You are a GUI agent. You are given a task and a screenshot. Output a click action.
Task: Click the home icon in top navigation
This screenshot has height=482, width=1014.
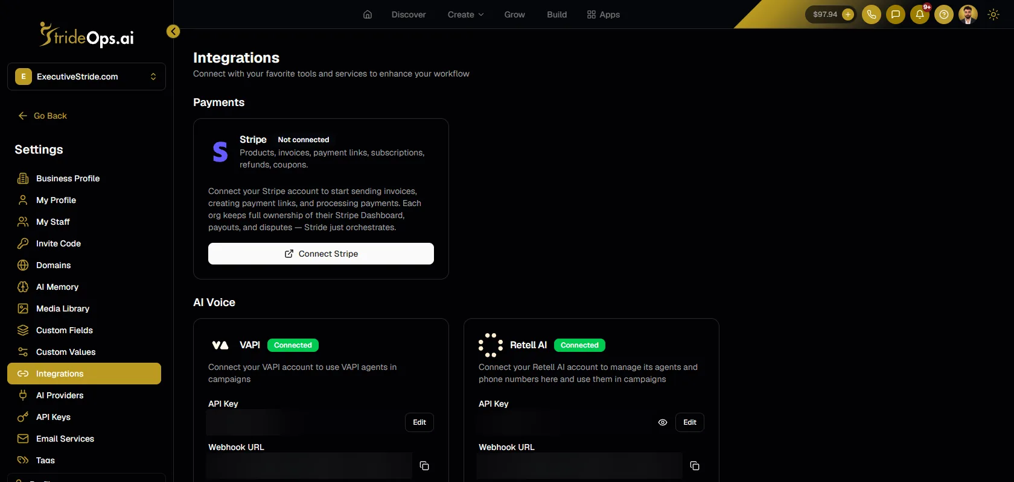(x=368, y=14)
